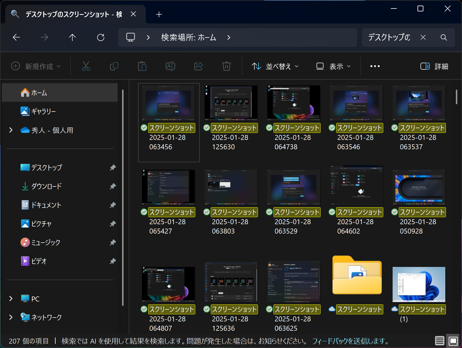462x348 pixels.
Task: Click 検索場所: ホーム breadcrumb
Action: (x=189, y=37)
